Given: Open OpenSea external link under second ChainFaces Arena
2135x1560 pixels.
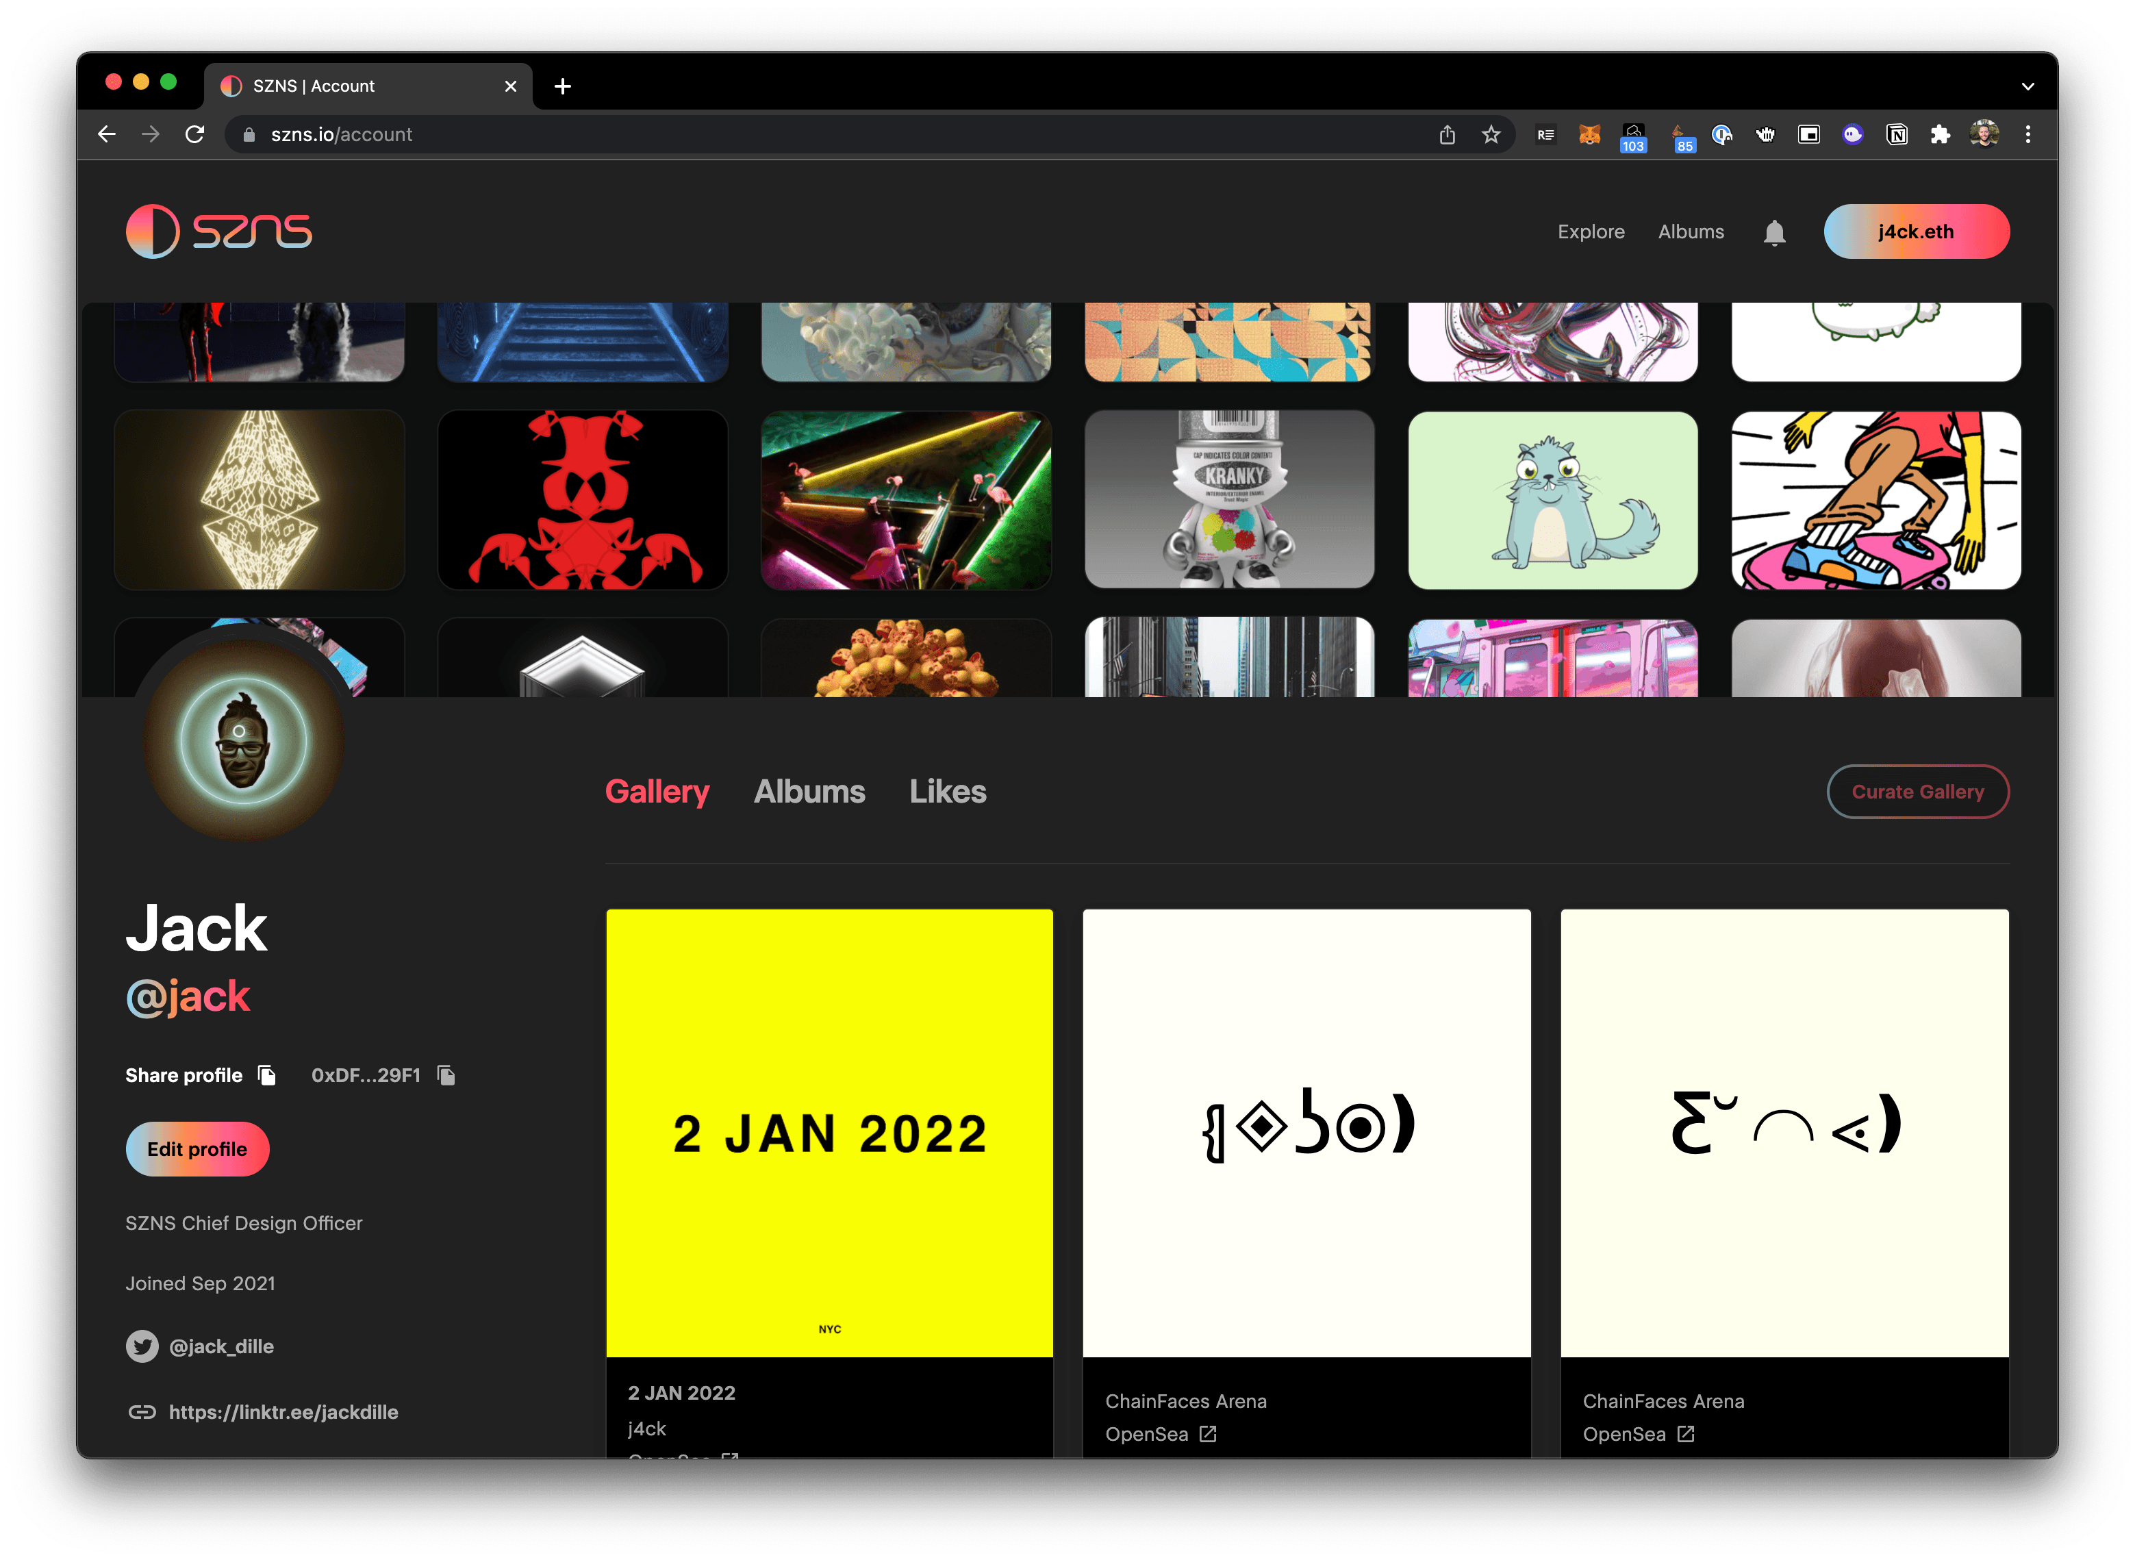Looking at the screenshot, I should coord(1686,1435).
